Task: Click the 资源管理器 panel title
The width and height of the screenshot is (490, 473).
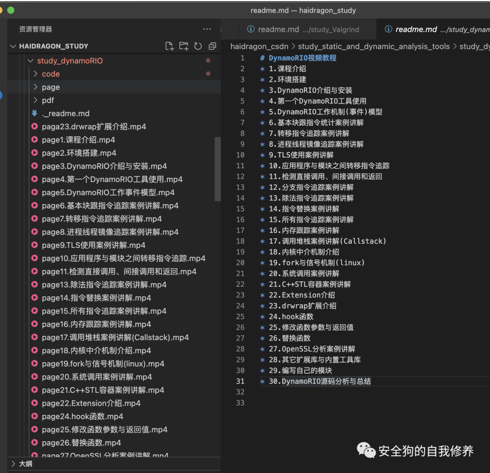Action: pyautogui.click(x=36, y=29)
